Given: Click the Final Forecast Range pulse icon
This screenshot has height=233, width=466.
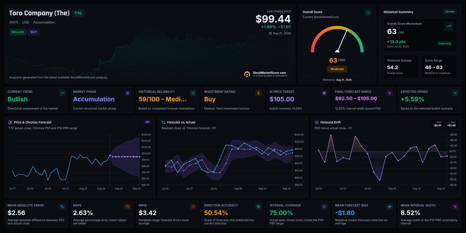Looking at the screenshot, I should [389, 93].
